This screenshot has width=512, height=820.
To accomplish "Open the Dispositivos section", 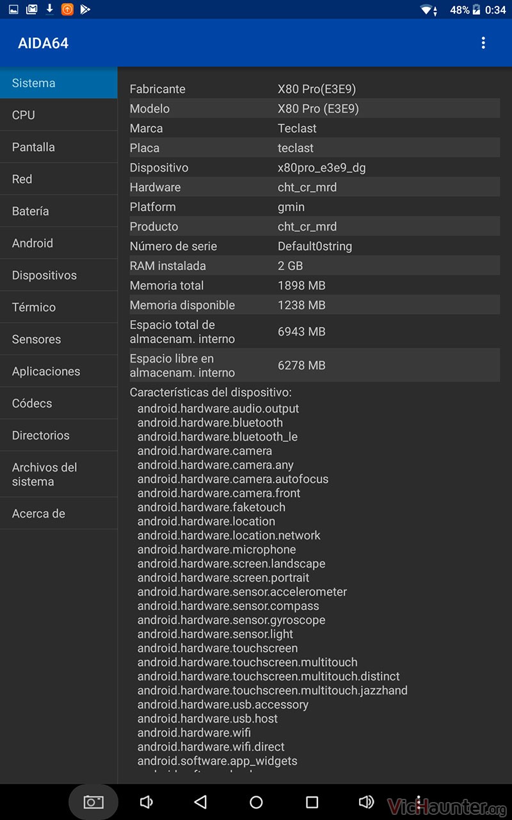I will (x=59, y=275).
